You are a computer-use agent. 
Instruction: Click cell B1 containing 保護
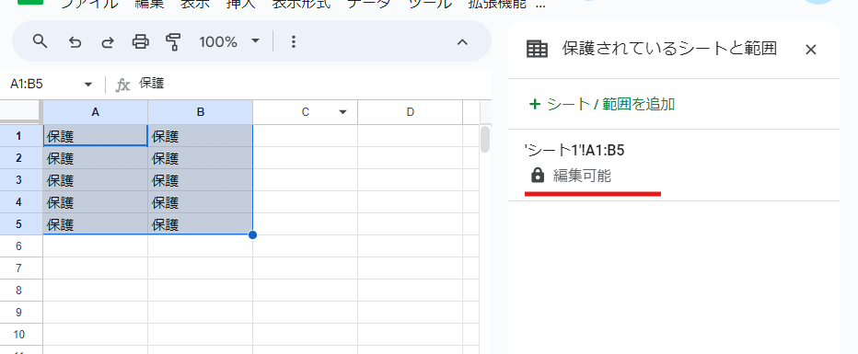pos(201,136)
